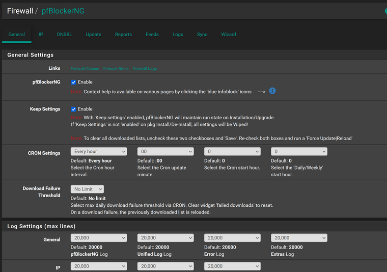Click the Firewall breadcrumb text
The width and height of the screenshot is (387, 272).
[20, 11]
